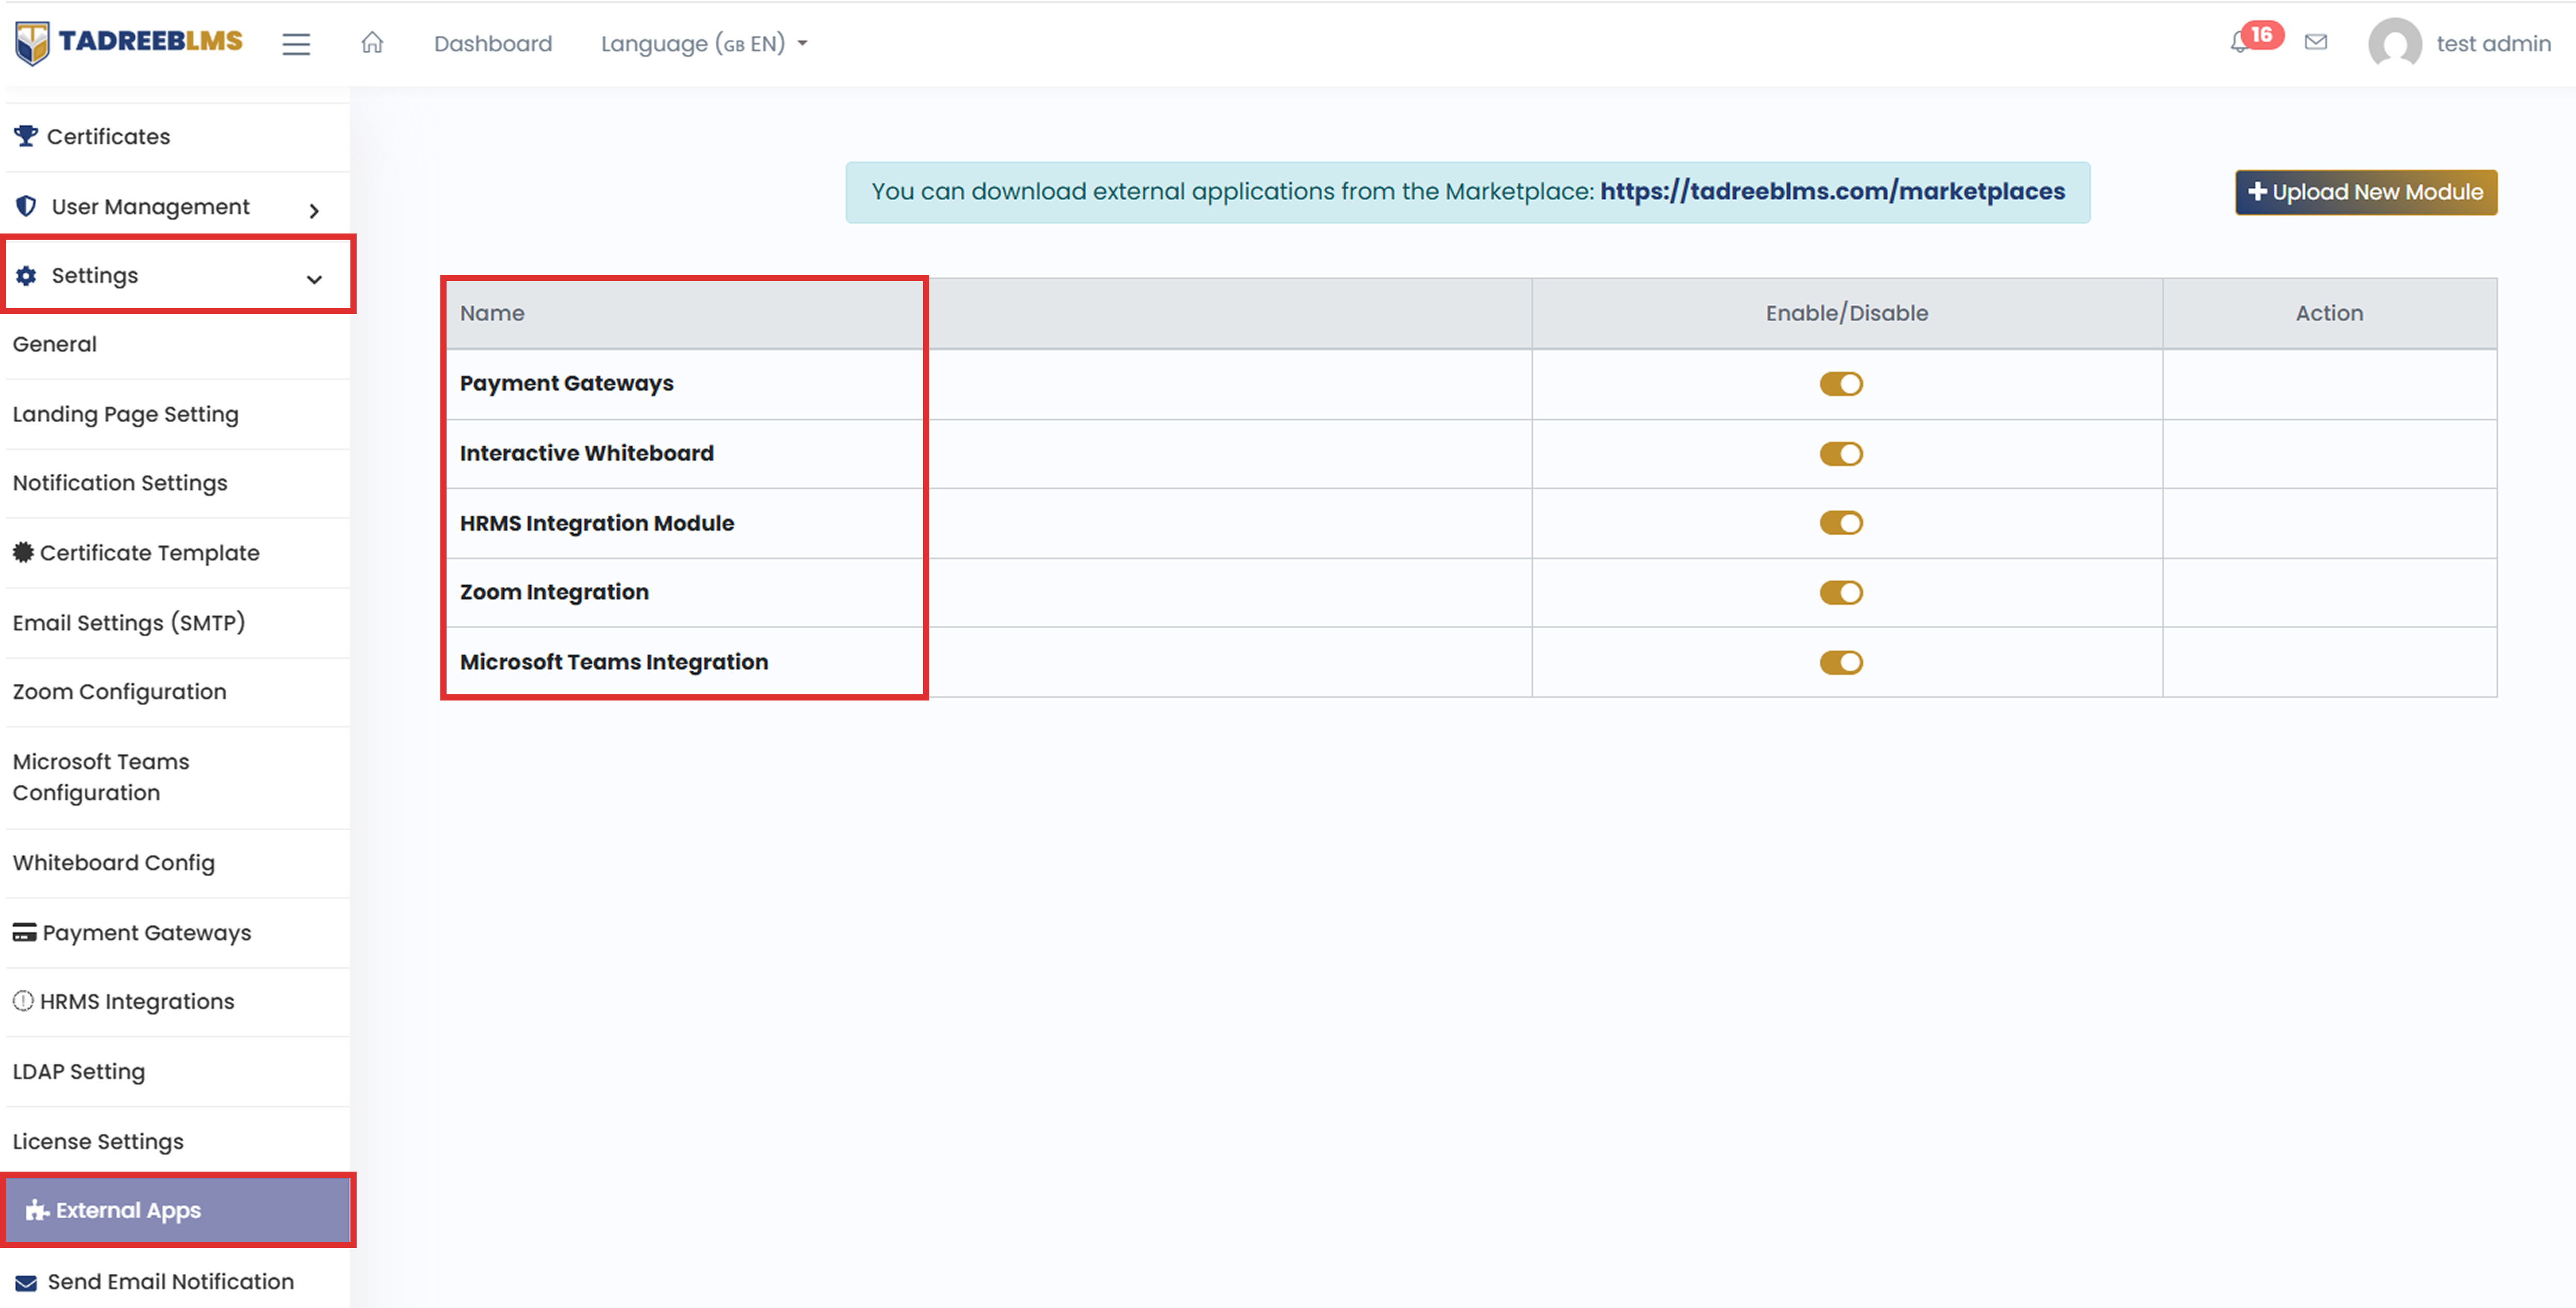Toggle Microsoft Teams Integration off
The width and height of the screenshot is (2576, 1308).
pyautogui.click(x=1841, y=662)
